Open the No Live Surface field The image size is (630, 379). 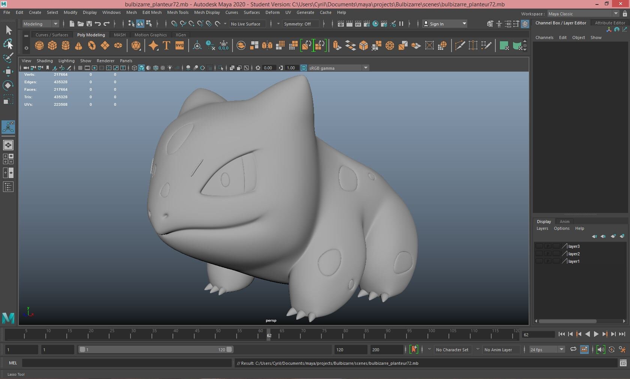coord(247,24)
